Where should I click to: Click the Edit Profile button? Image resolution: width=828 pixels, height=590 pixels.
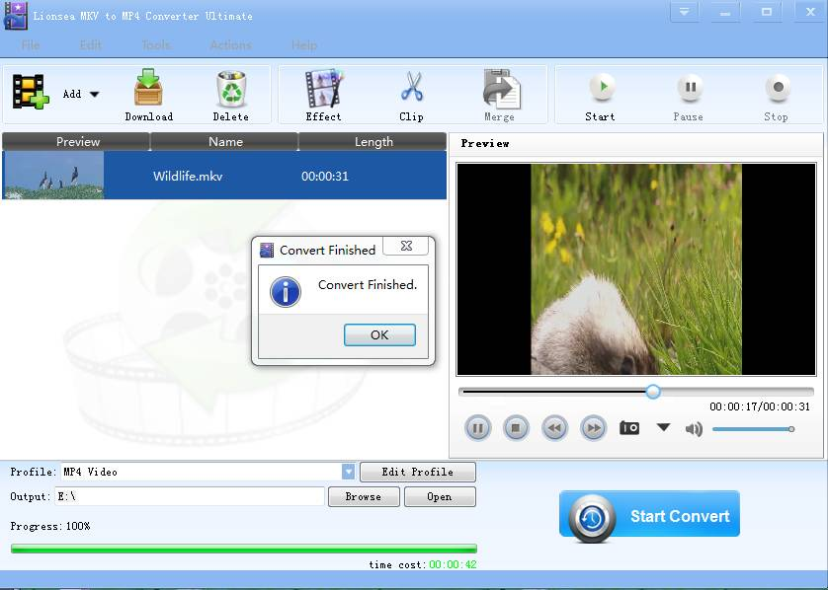418,472
